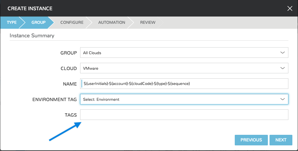Focus the NAME naming-pattern text field
The width and height of the screenshot is (298, 151).
click(184, 84)
